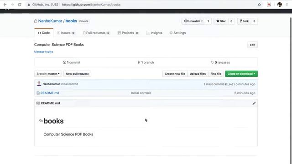The image size is (292, 164).
Task: Open the books repository link
Action: pyautogui.click(x=71, y=21)
